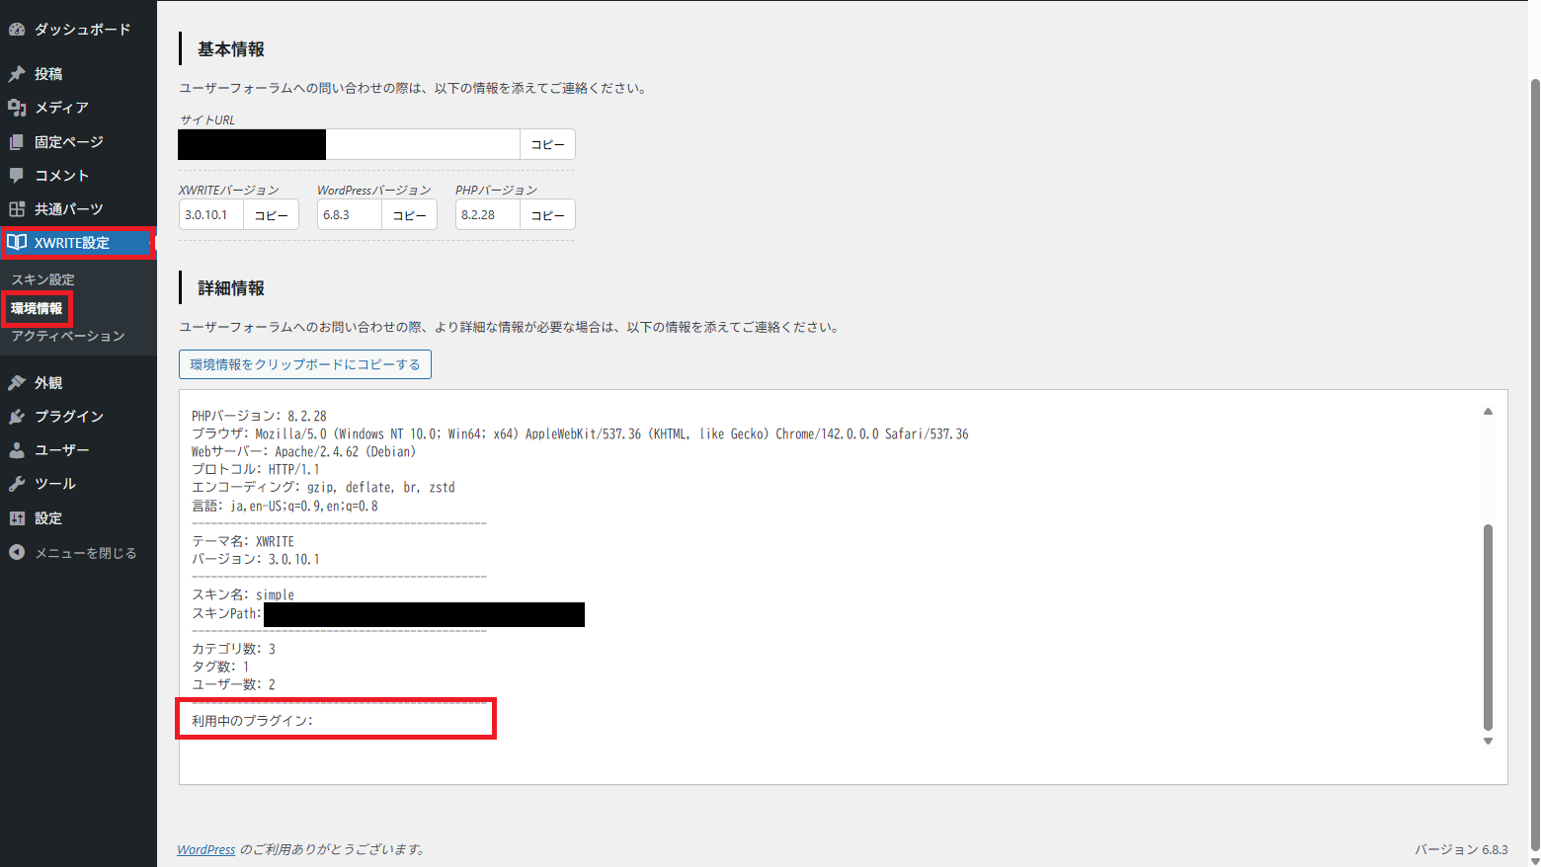Screen dimensions: 1541x867
Task: Click the detail textarea scroll-down arrow
Action: pos(1488,742)
